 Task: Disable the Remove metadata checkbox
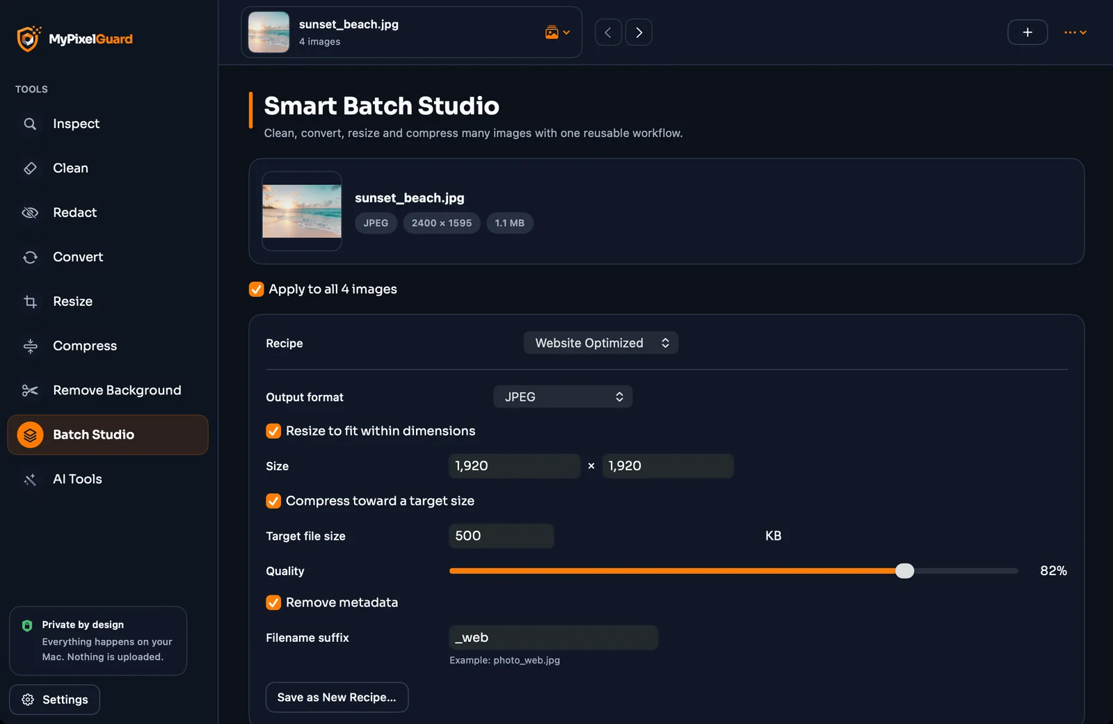click(273, 603)
